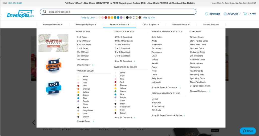The height and width of the screenshot is (136, 259).
Task: Select 11 x 17 Cardstock
Action: 122,45
